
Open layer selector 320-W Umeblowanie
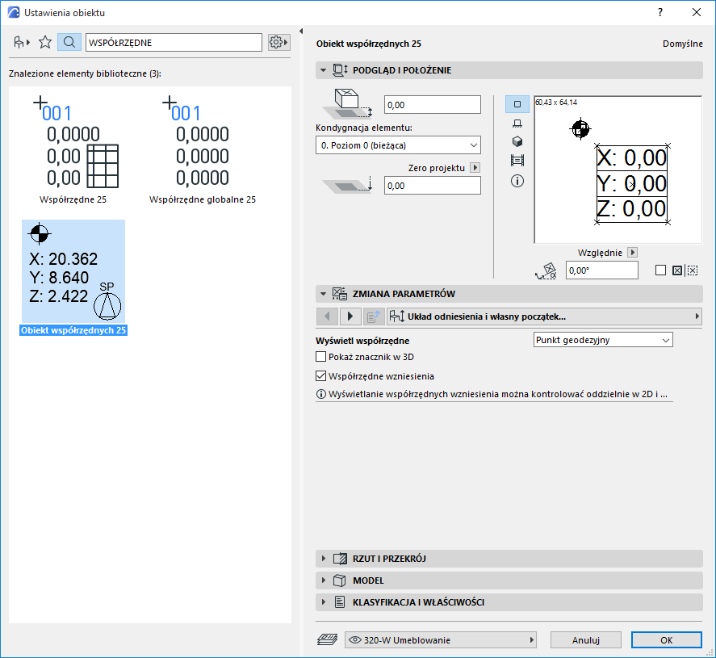441,639
